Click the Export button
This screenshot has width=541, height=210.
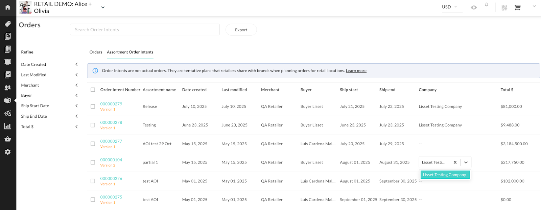point(241,30)
